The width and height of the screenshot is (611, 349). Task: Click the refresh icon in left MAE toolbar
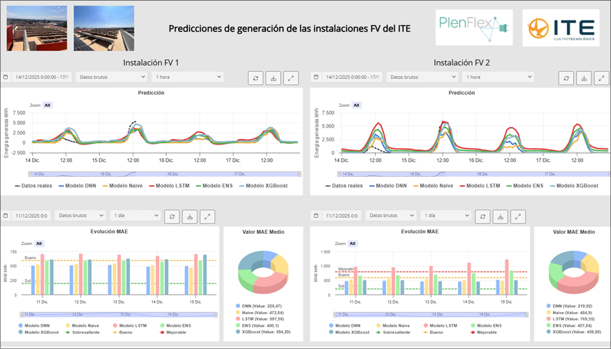pos(172,216)
